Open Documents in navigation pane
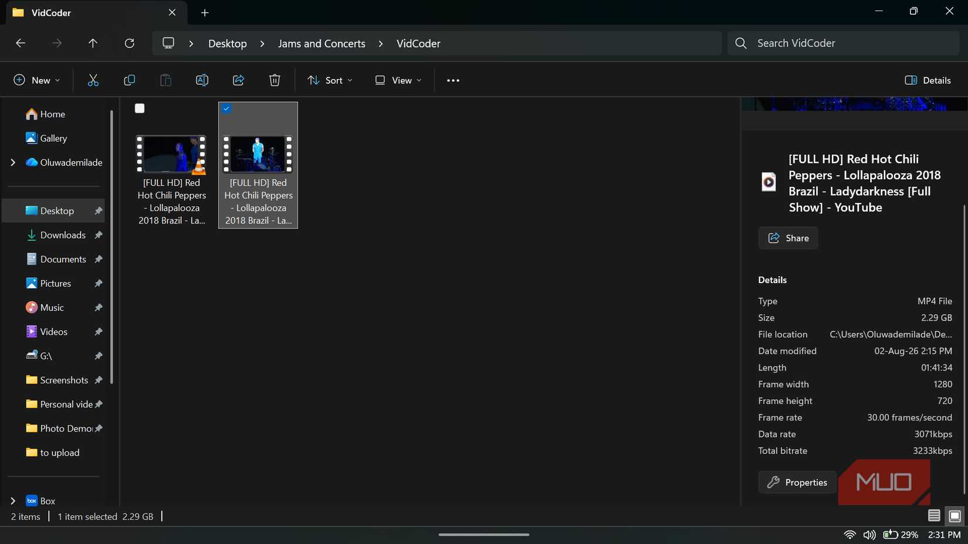Image resolution: width=968 pixels, height=544 pixels. click(56, 259)
